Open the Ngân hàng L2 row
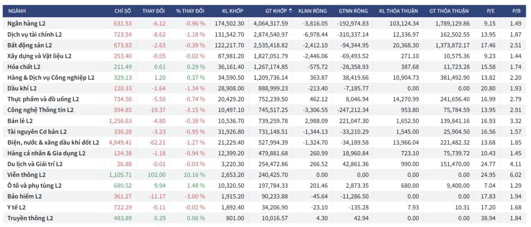The width and height of the screenshot is (531, 227). coord(265,23)
